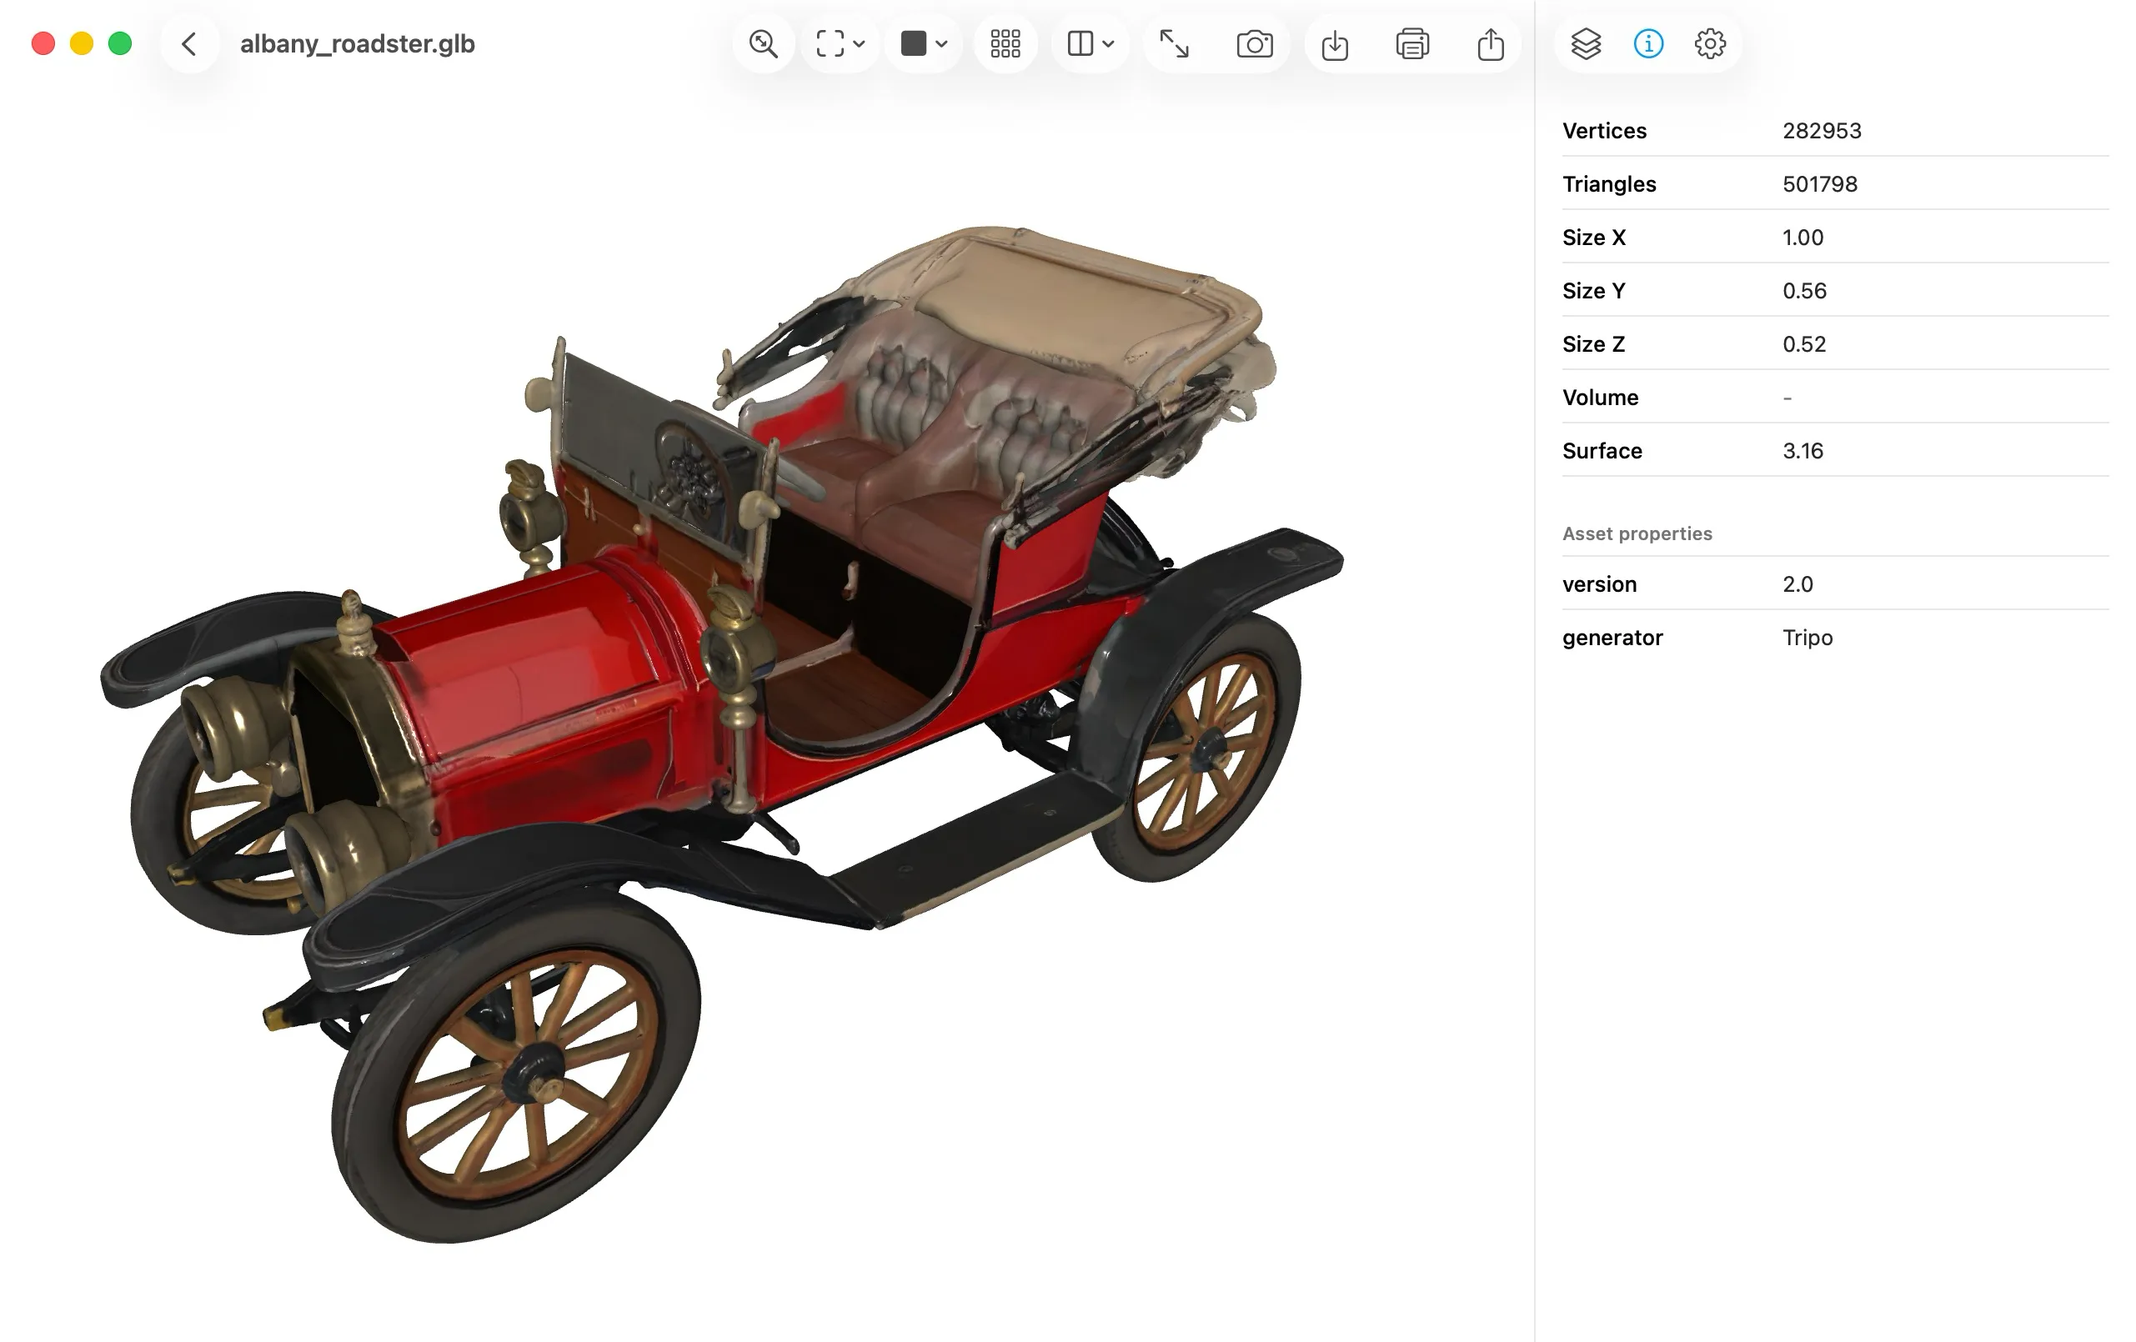Click the diagonal arrows fullscreen icon
Image resolution: width=2136 pixels, height=1342 pixels.
pyautogui.click(x=1175, y=43)
